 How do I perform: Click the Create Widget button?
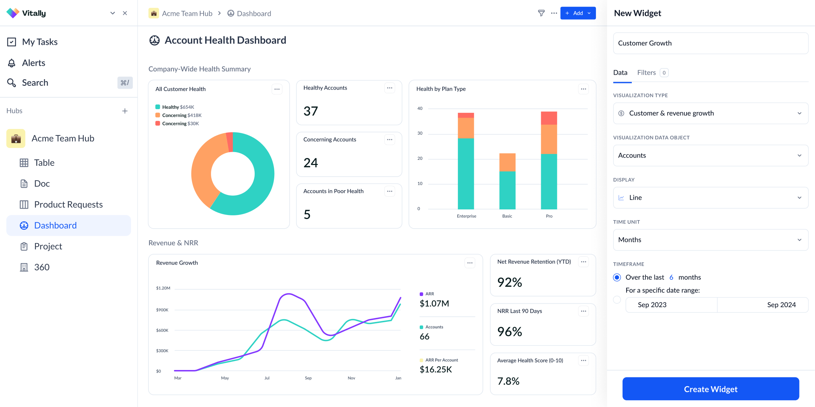tap(711, 389)
